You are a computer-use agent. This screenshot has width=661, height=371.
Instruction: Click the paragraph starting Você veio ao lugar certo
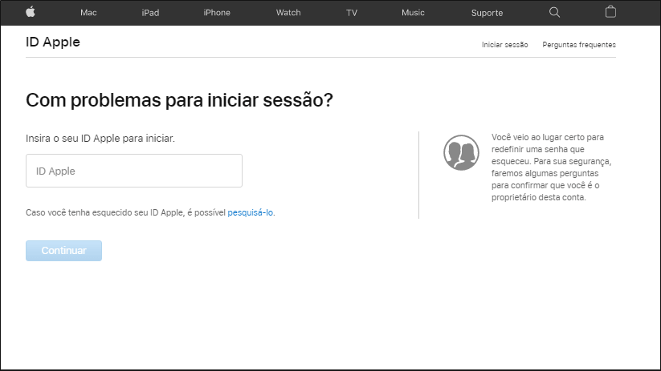[x=552, y=167]
